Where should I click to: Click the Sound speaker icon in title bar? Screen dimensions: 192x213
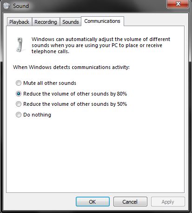coord(7,6)
